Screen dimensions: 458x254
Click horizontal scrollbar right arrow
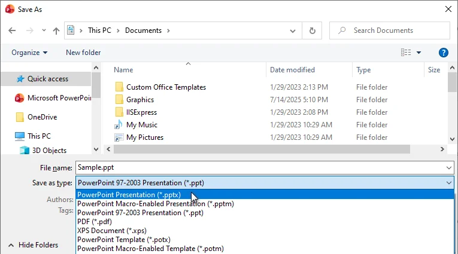click(442, 149)
